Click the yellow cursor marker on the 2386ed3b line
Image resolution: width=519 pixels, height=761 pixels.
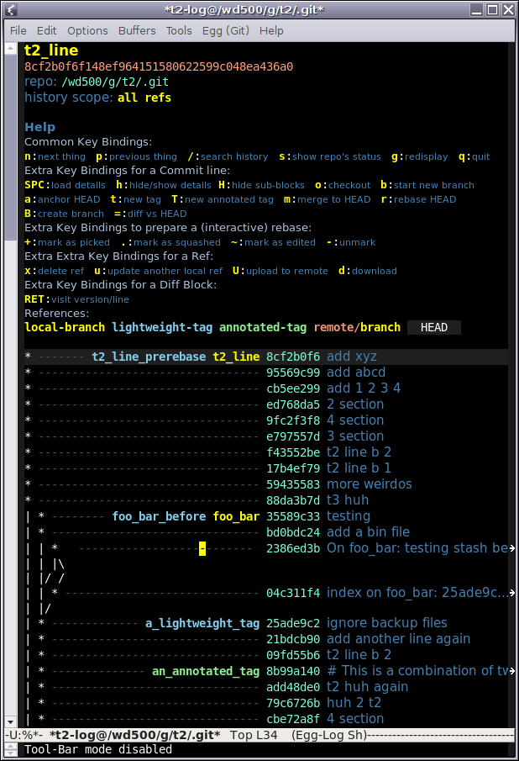[202, 548]
